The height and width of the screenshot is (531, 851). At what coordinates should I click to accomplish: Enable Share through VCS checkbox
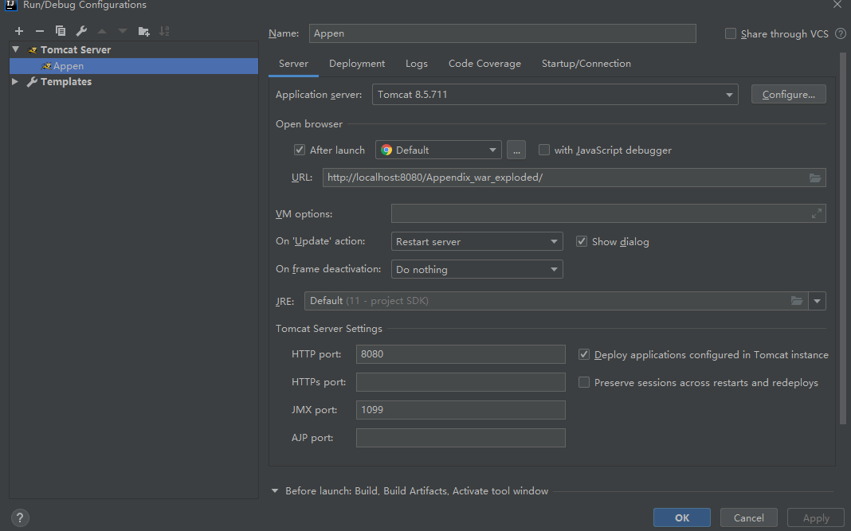(x=731, y=33)
